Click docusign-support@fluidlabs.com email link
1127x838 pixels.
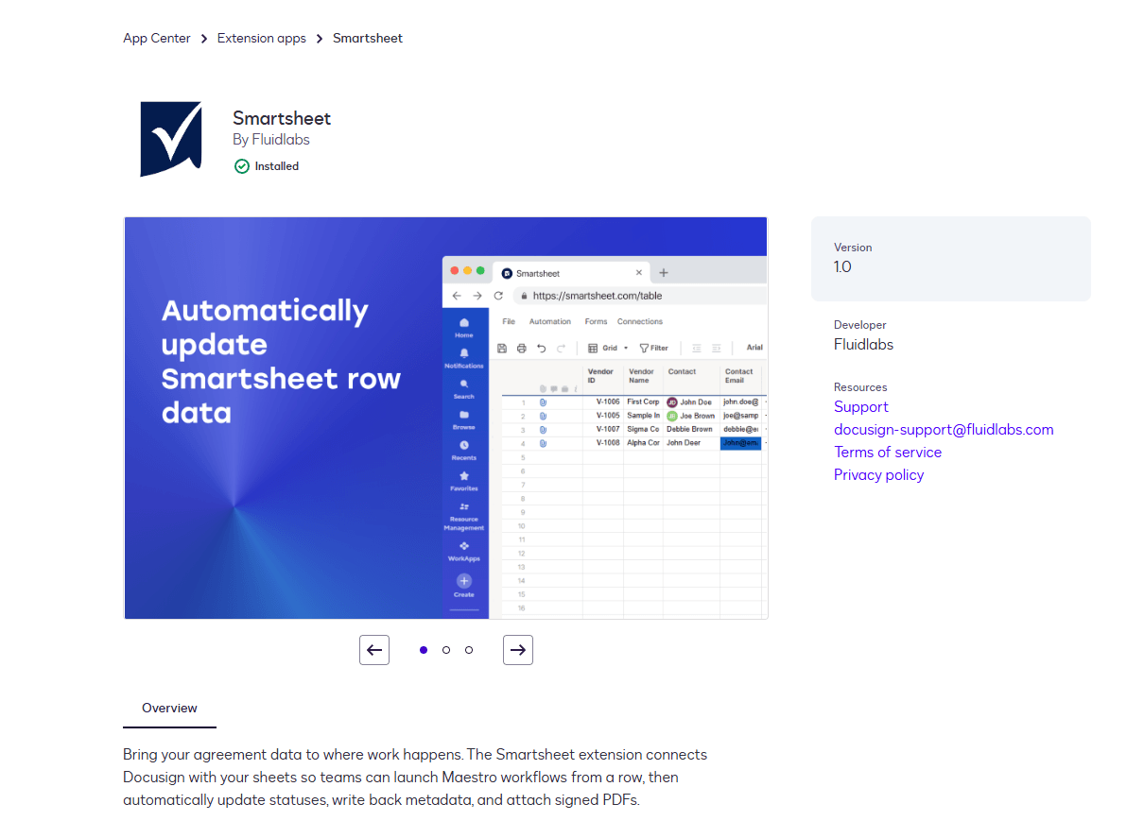click(943, 430)
